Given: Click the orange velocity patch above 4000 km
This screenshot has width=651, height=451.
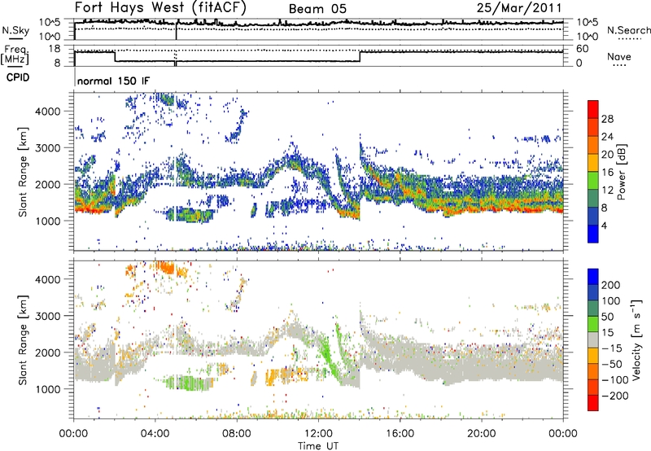Looking at the screenshot, I should coord(167,268).
